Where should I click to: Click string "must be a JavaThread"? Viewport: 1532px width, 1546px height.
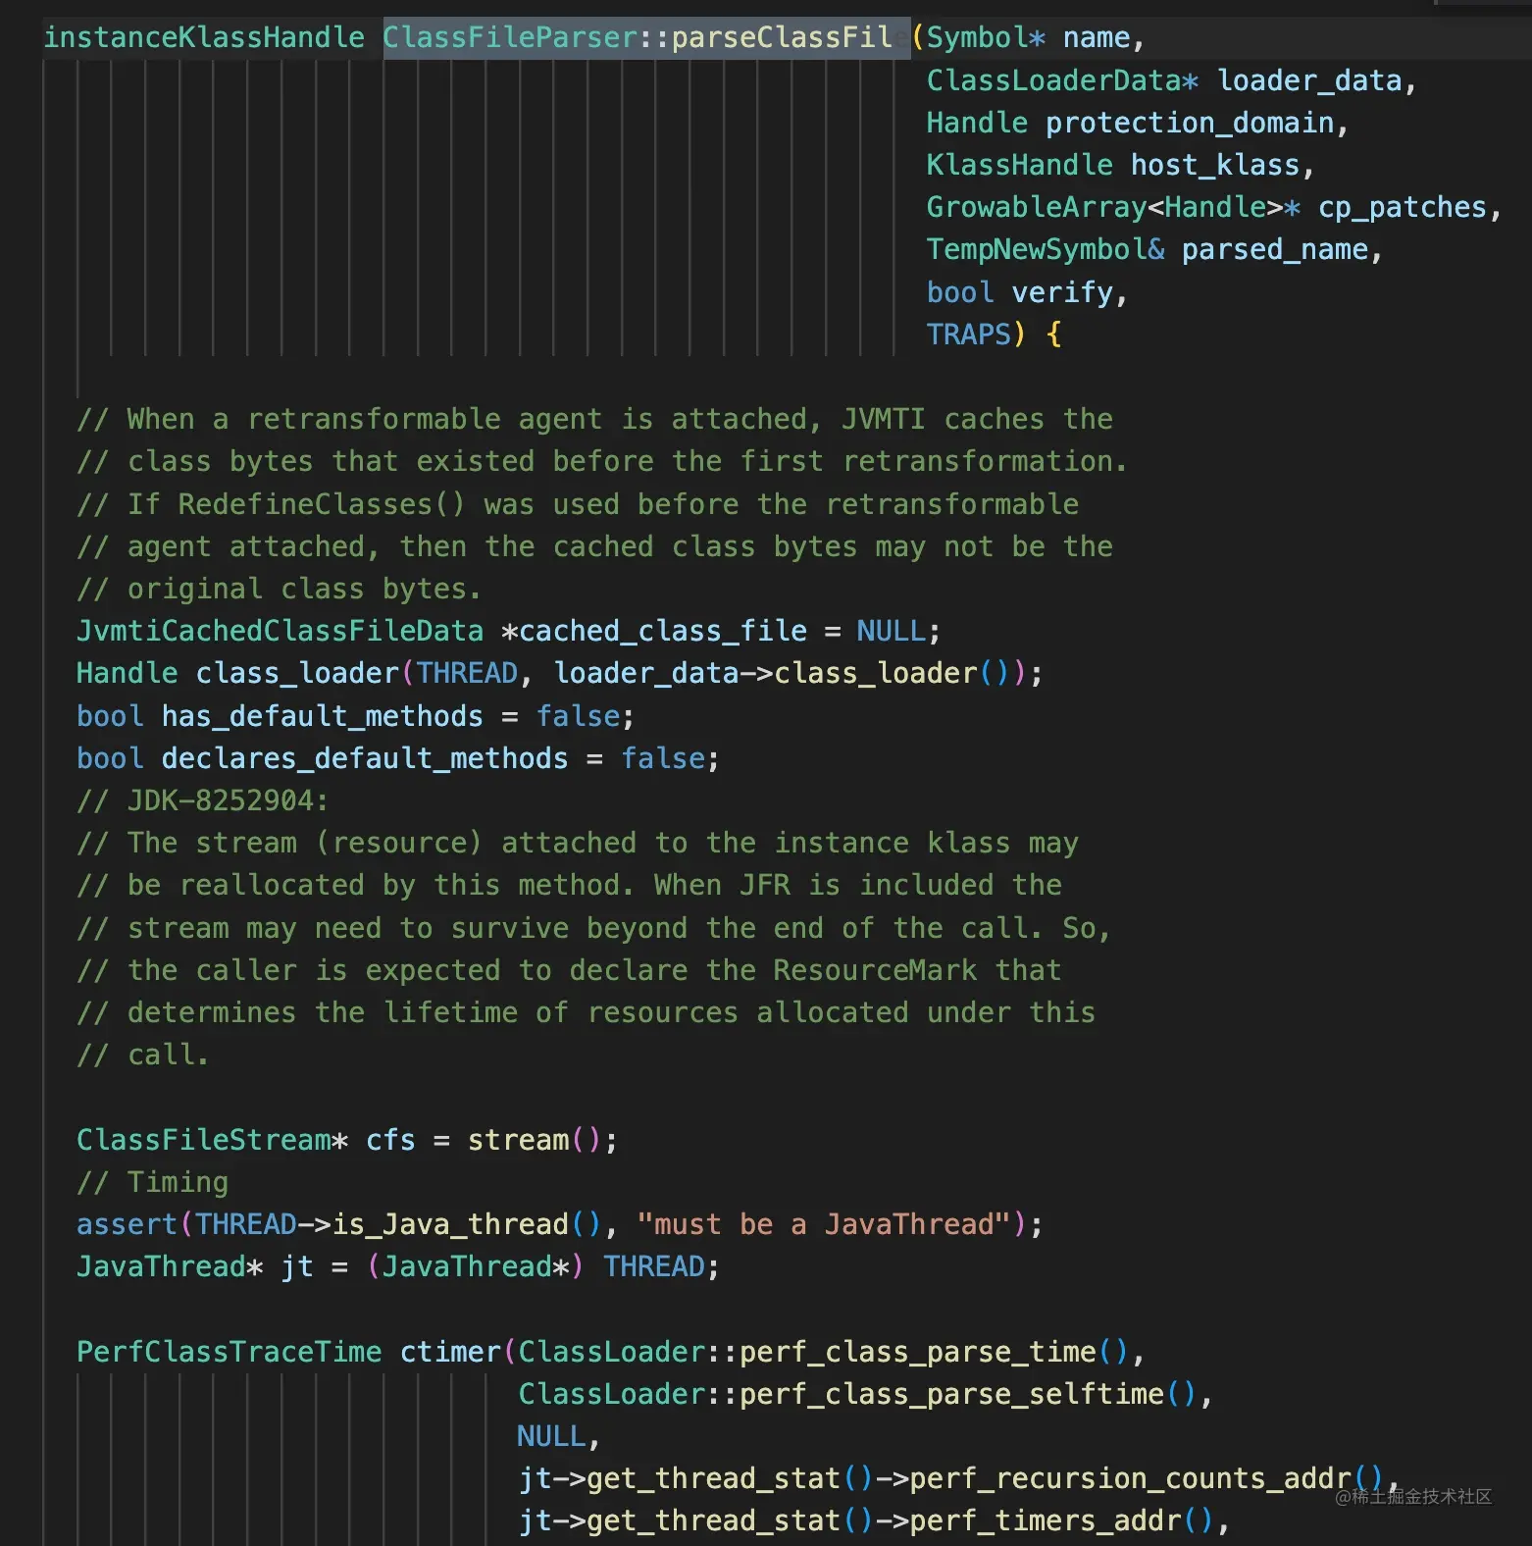coord(824,1224)
